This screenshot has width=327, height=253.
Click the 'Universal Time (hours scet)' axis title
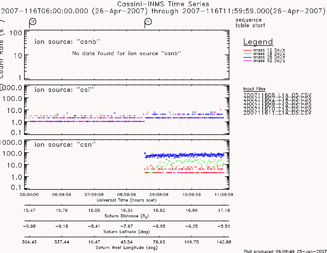point(127,200)
